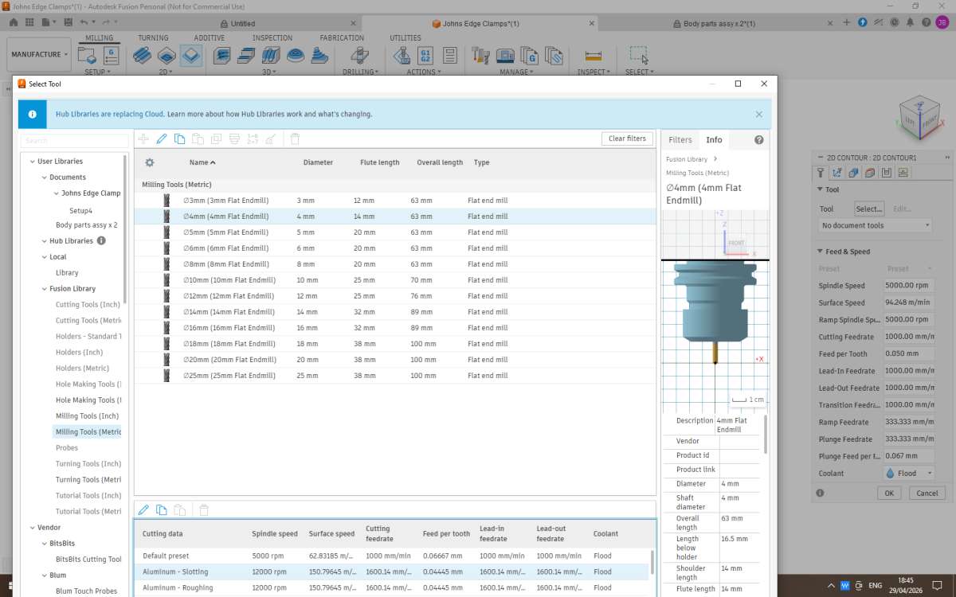This screenshot has width=956, height=597.
Task: Click the new tool plus icon in library toolbar
Action: 143,139
